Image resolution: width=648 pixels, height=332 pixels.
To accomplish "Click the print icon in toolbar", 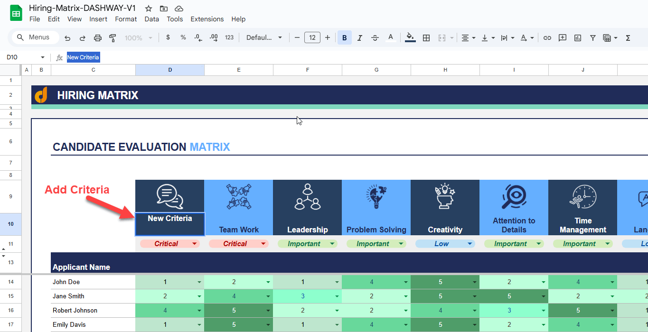I will (x=98, y=38).
